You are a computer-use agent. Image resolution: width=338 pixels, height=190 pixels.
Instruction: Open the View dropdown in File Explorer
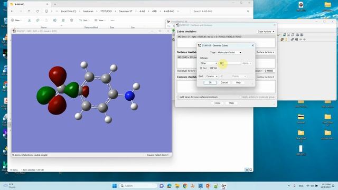(x=100, y=20)
